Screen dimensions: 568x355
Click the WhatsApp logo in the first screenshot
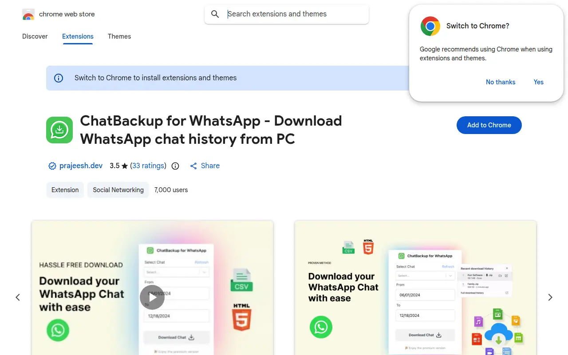pos(58,330)
